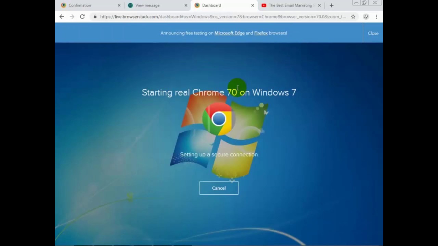Go forward to next page

click(x=72, y=16)
